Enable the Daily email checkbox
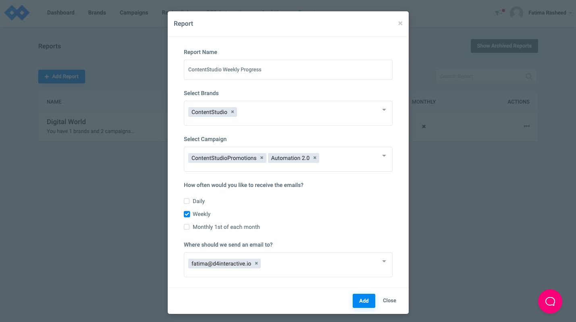 click(187, 201)
